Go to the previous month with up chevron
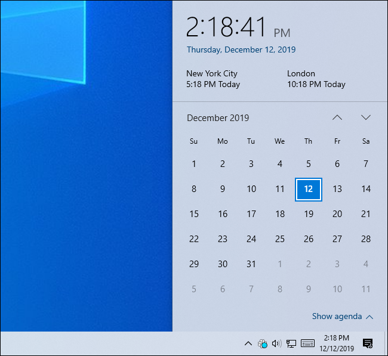 pyautogui.click(x=337, y=117)
